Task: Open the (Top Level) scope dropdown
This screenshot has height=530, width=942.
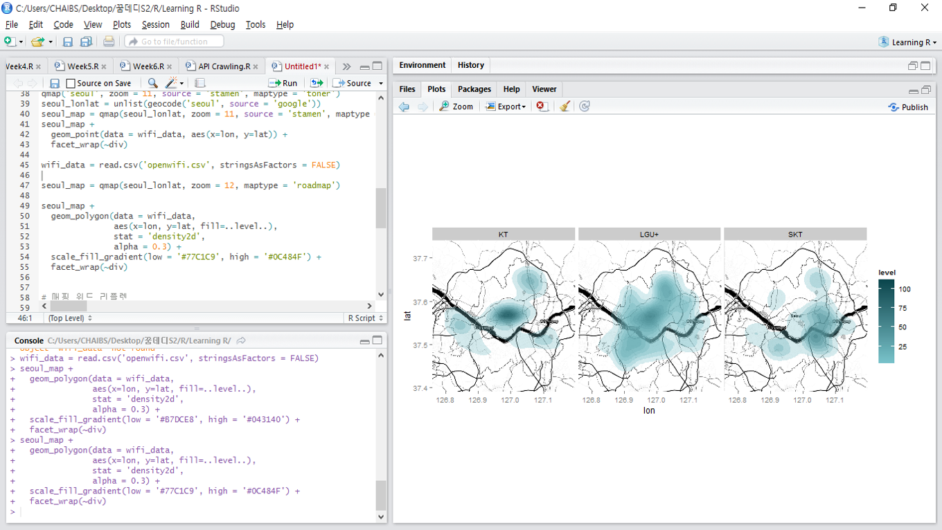Action: tap(70, 318)
